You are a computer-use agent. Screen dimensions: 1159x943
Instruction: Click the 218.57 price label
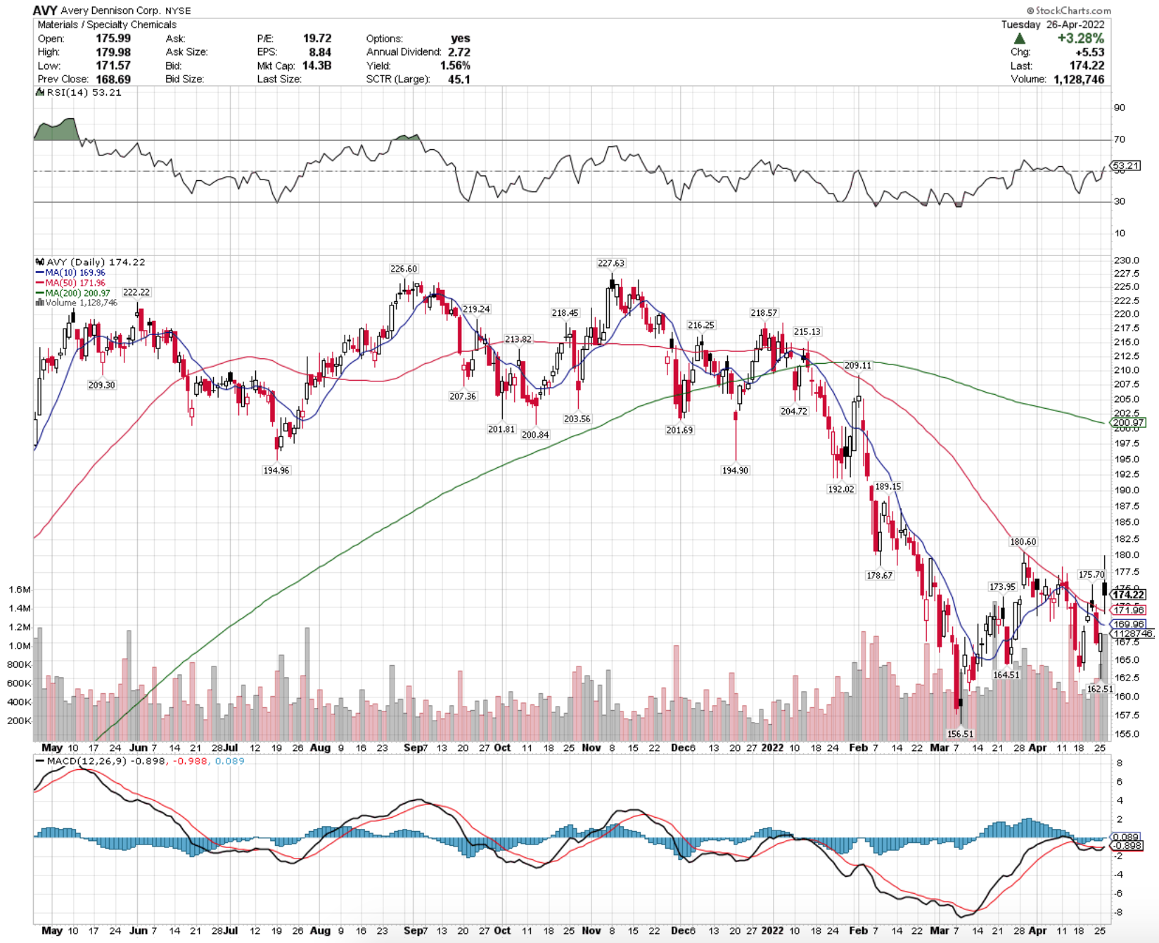[x=764, y=313]
